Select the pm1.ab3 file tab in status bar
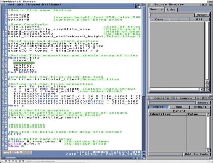The height and width of the screenshot is (163, 213). coord(17,153)
